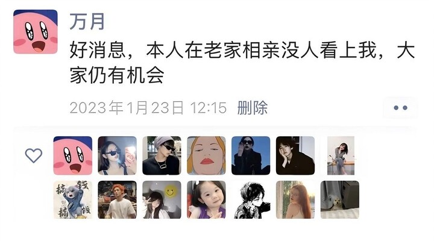Open the puppy by curtain avatar
Viewport: 434px width, 244px height.
tap(340, 200)
